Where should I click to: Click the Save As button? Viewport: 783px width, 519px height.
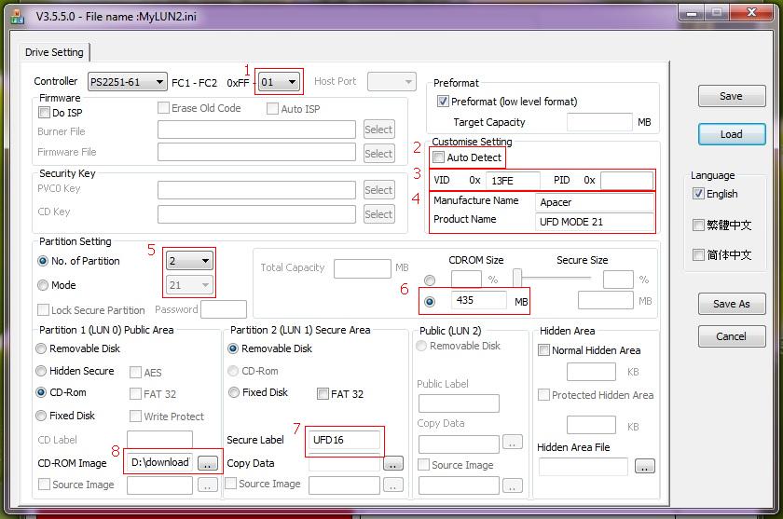tap(731, 304)
